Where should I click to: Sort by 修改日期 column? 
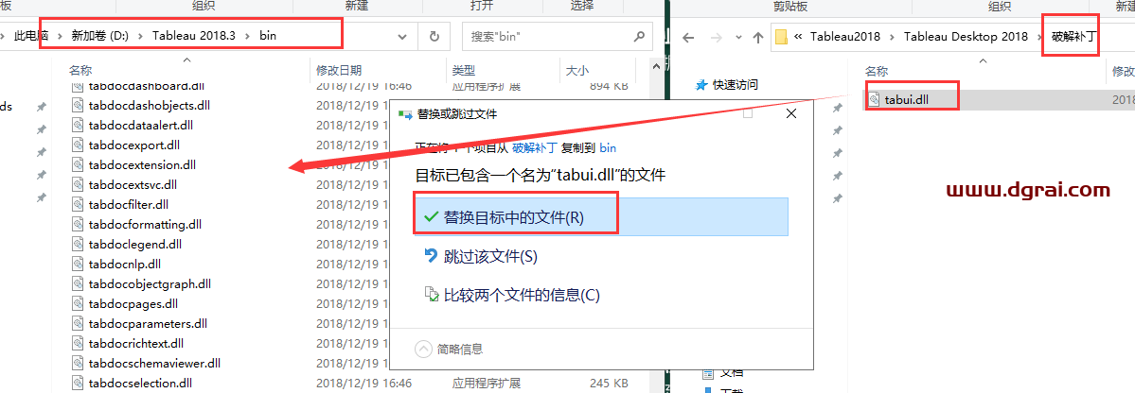(x=339, y=70)
